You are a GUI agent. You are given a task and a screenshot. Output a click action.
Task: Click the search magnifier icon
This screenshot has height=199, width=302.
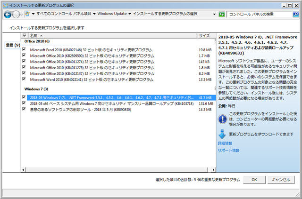[296, 14]
